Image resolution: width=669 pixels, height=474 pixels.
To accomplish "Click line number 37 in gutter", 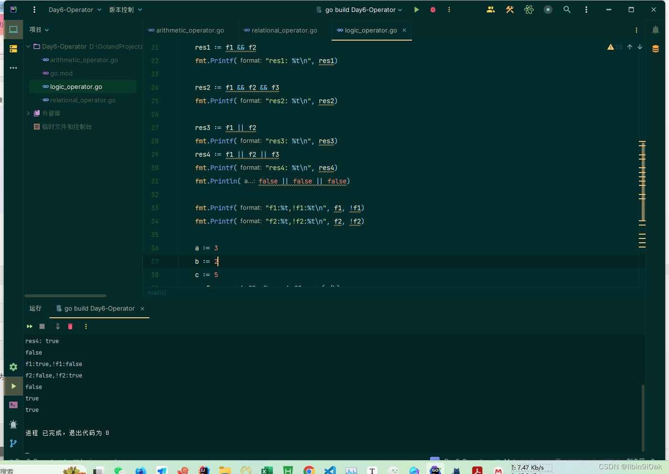I will [155, 261].
